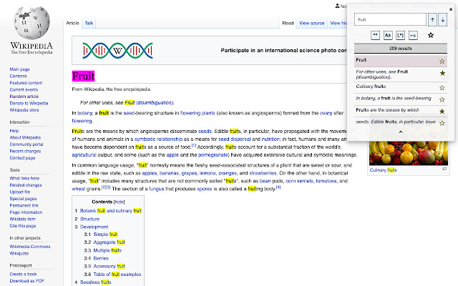Toggle case-sensitive Aa option

[x=387, y=34]
